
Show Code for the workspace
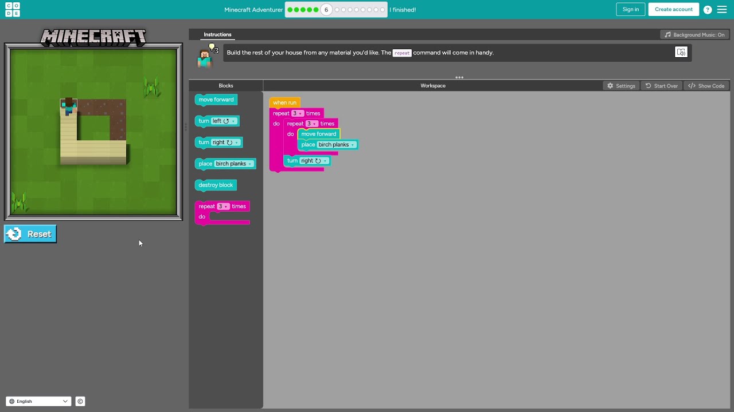point(706,86)
